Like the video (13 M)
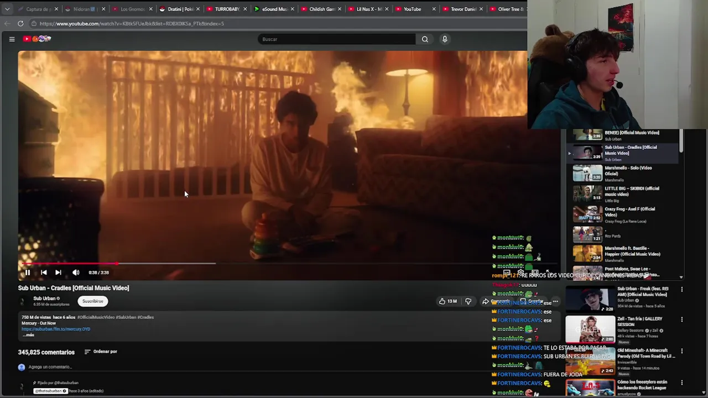 pyautogui.click(x=447, y=301)
